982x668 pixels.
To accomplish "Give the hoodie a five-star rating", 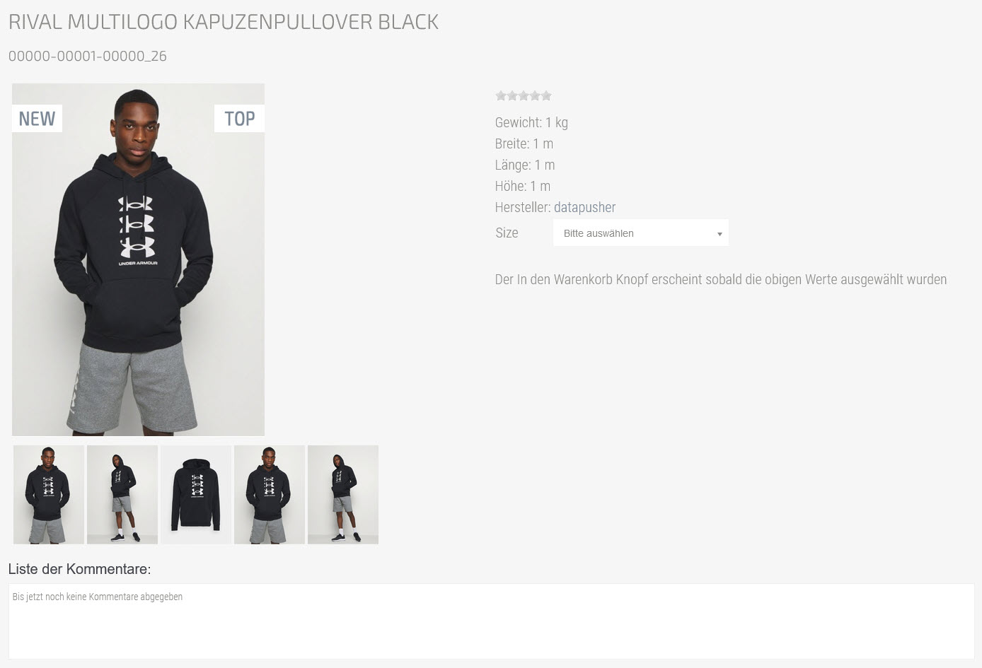I will tap(546, 95).
